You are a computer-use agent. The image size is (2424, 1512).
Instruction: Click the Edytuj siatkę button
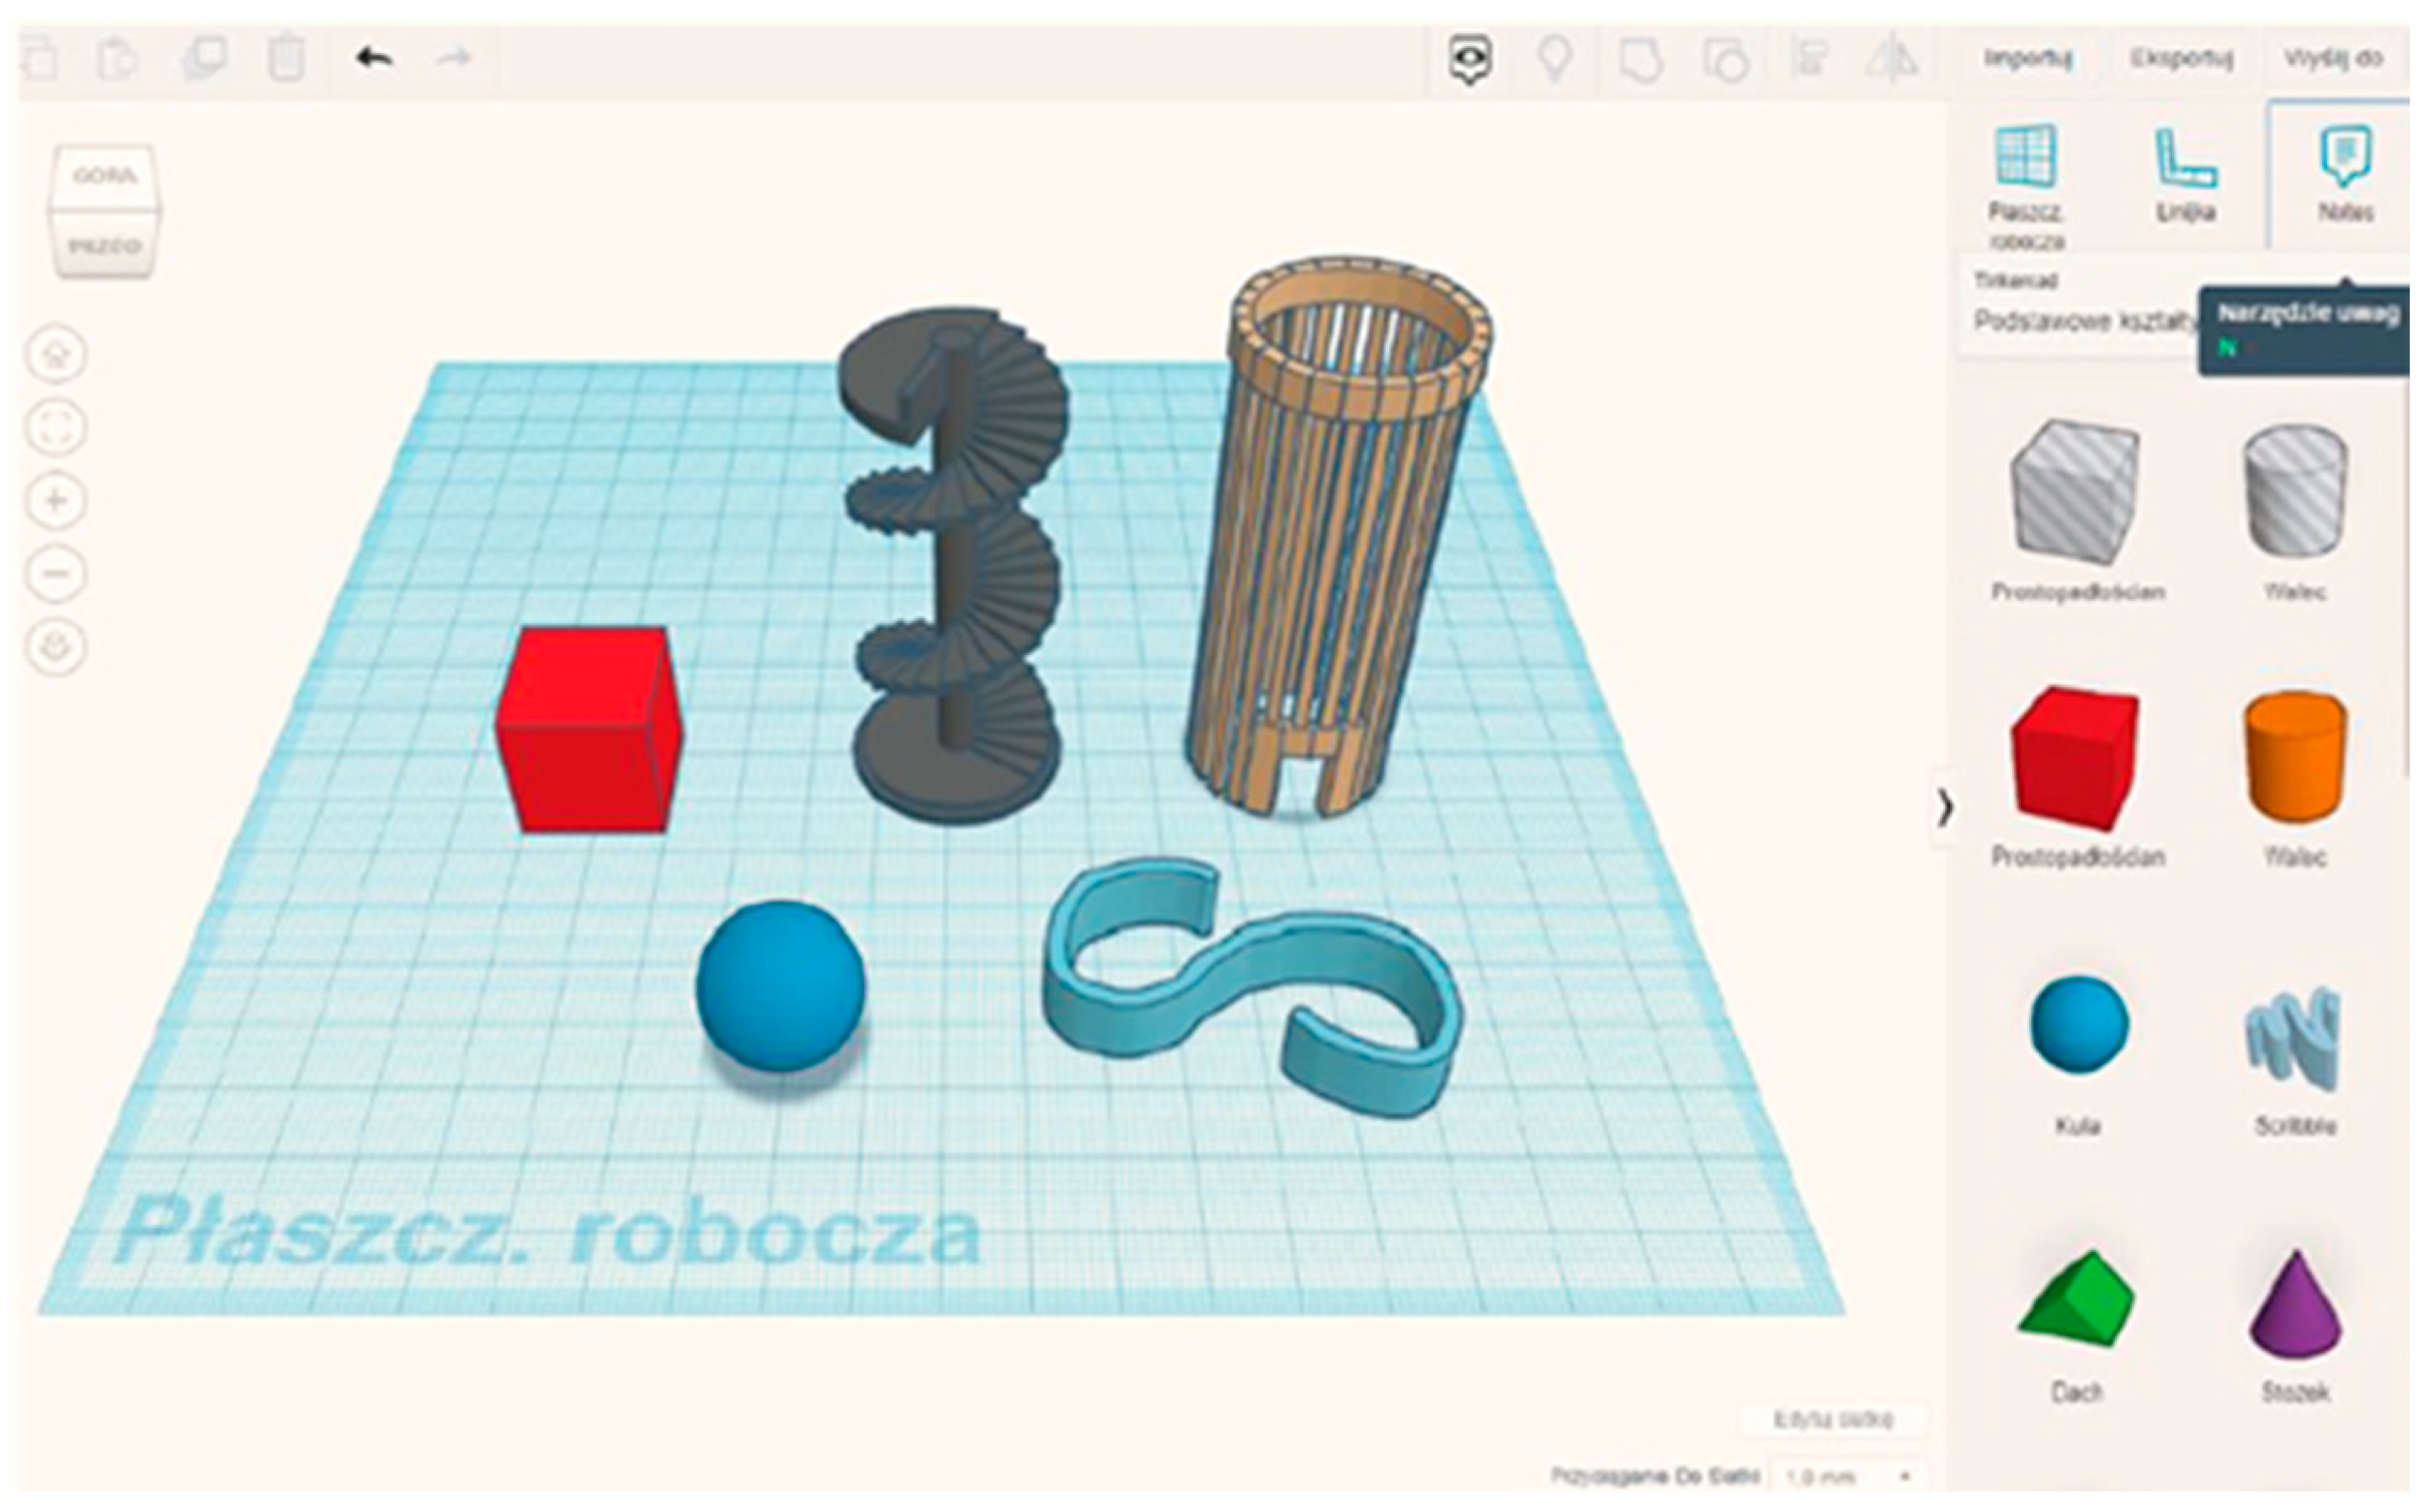click(x=1833, y=1419)
